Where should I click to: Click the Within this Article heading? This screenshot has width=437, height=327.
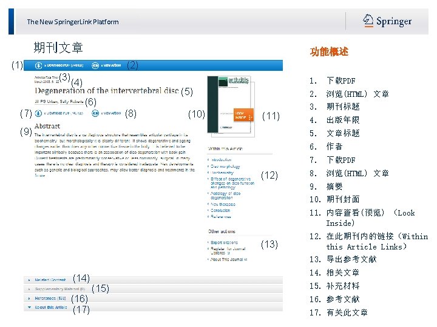[x=225, y=149]
